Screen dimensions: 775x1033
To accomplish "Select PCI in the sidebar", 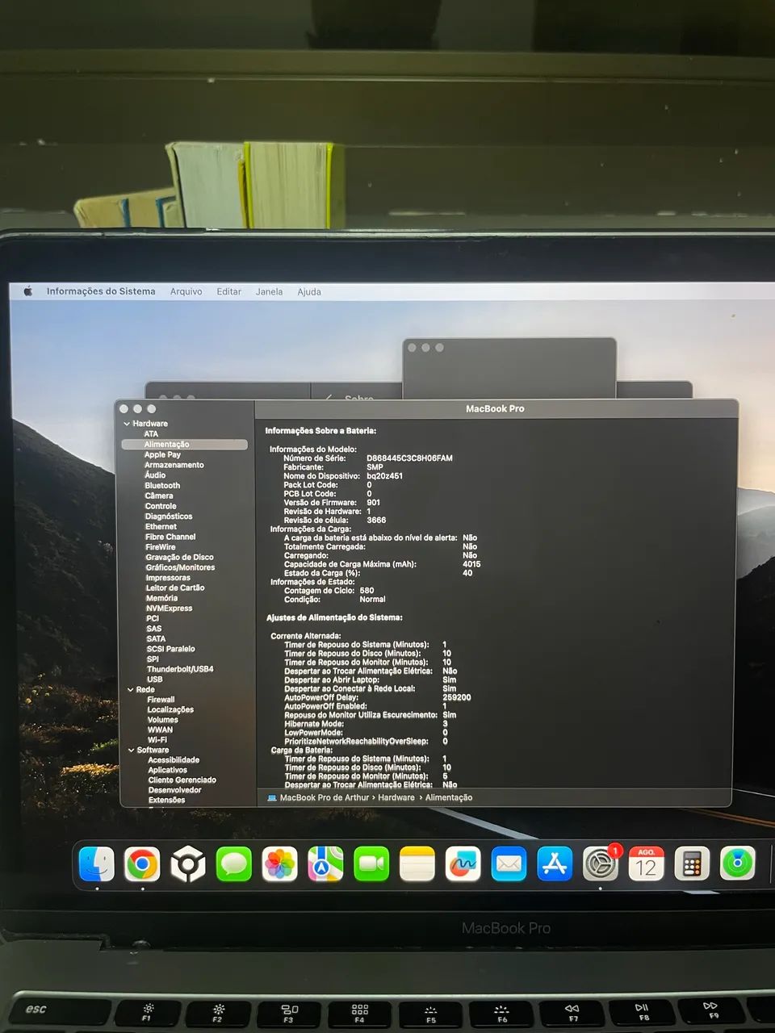I will (153, 618).
